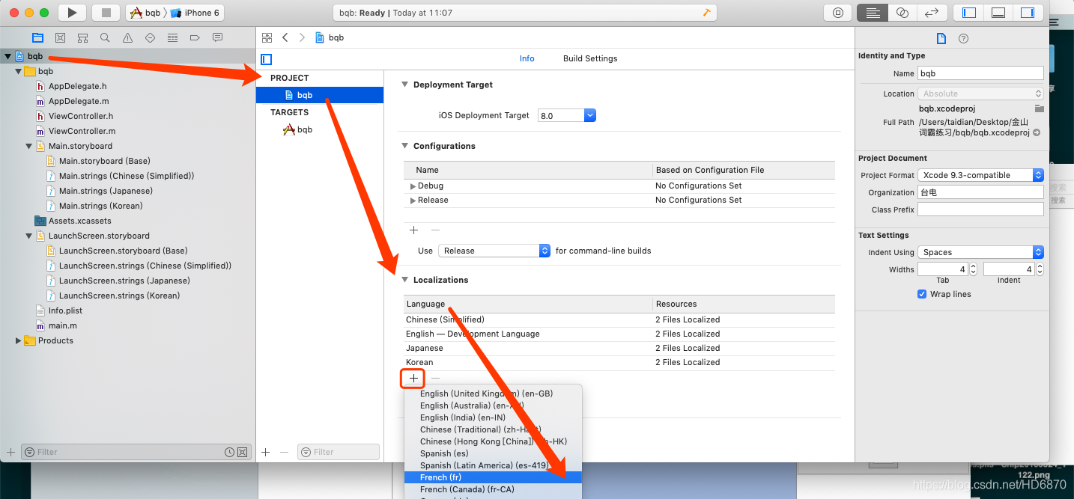Open the Debug navigator
The image size is (1074, 499).
tap(172, 37)
